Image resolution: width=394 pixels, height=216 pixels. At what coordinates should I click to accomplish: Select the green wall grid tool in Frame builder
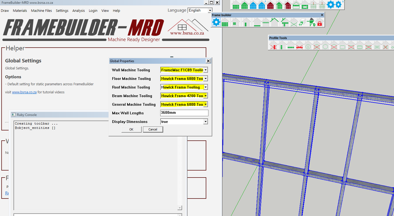coord(225,22)
